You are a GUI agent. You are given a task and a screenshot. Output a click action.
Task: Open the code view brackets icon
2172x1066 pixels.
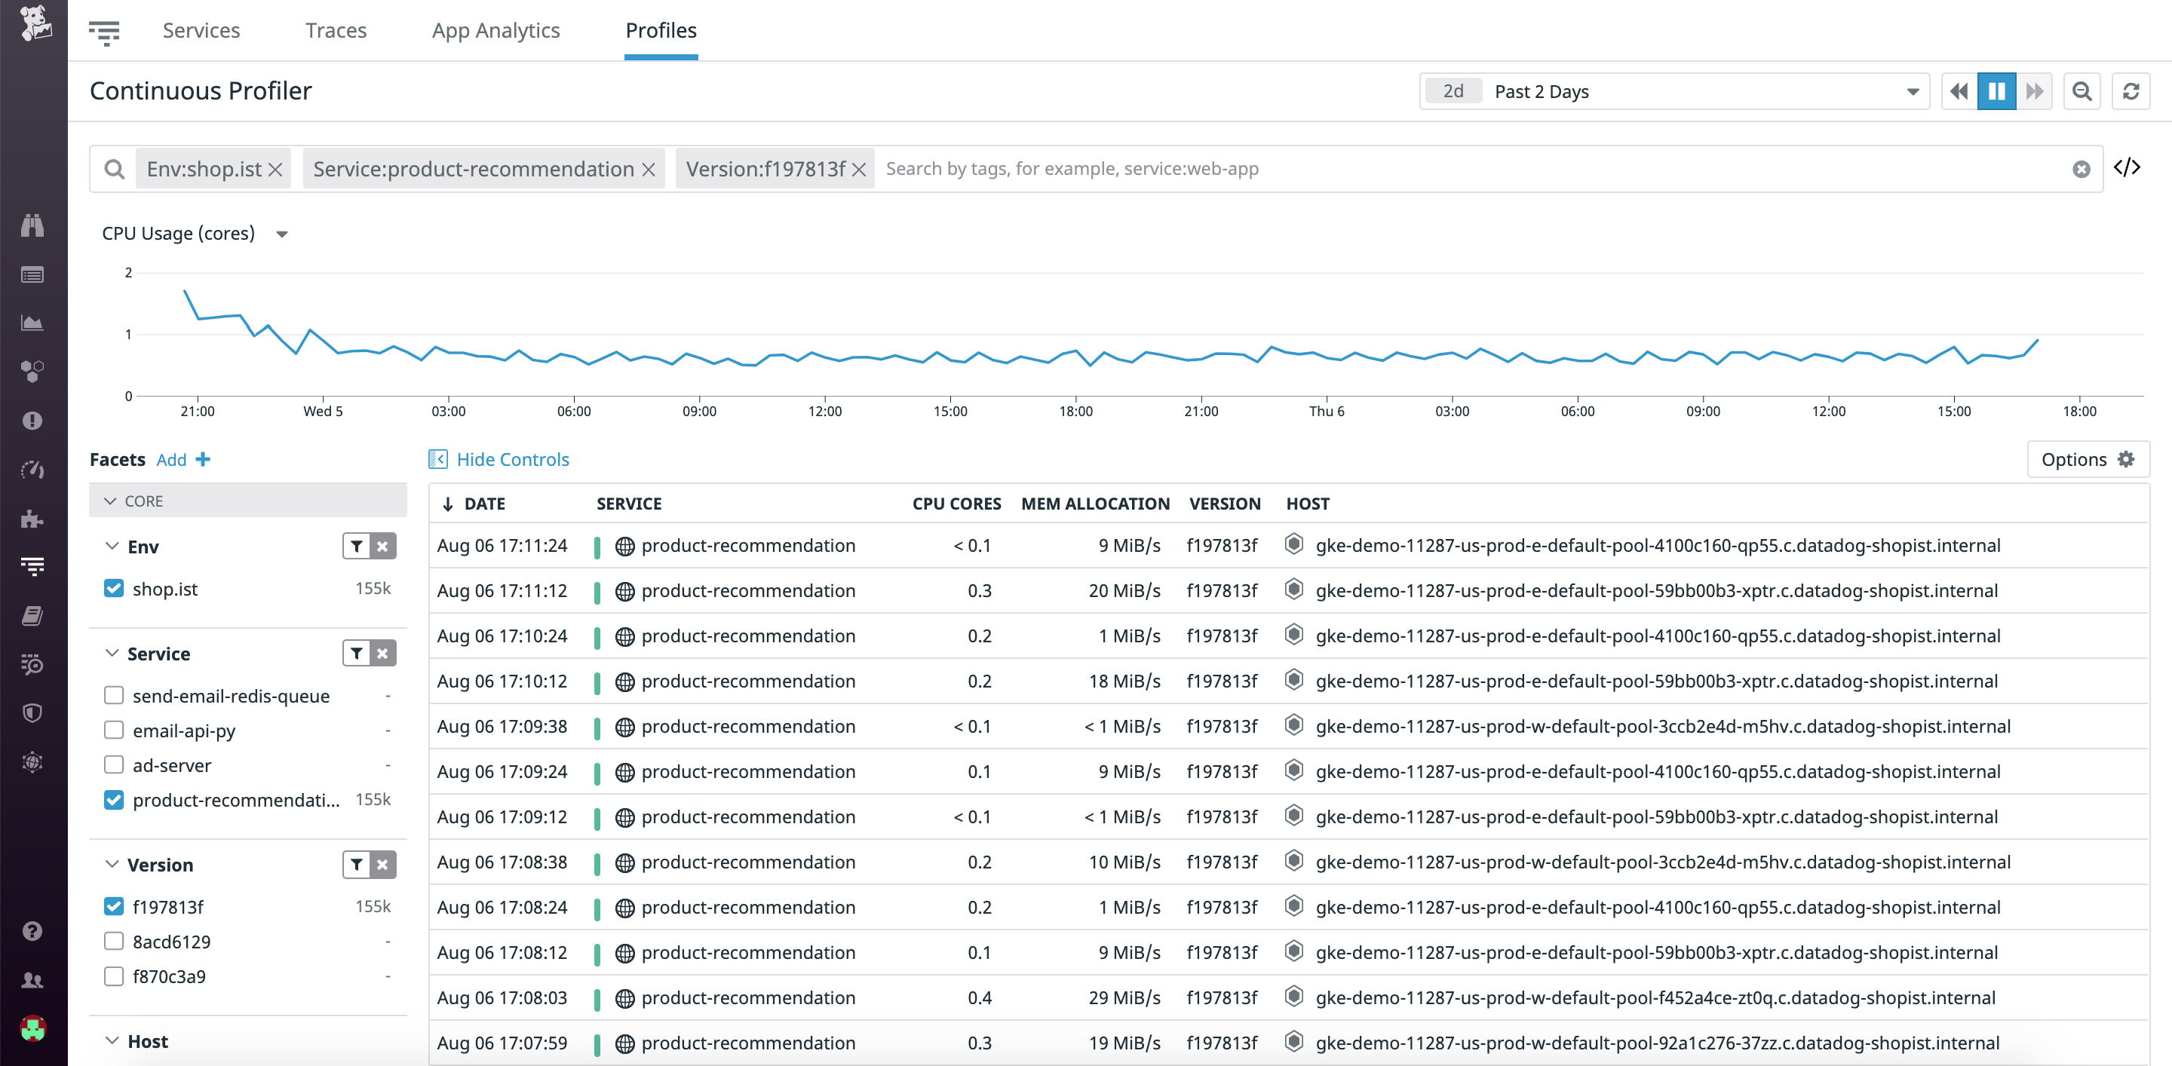(x=2127, y=167)
